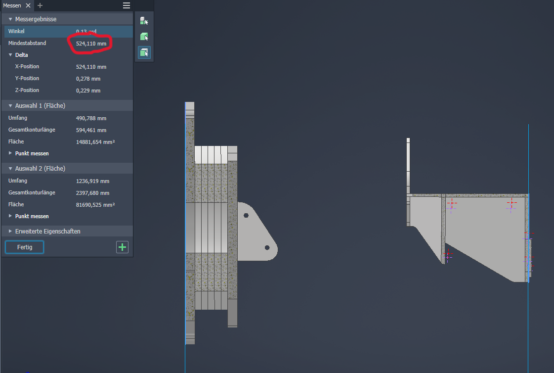Add a new panel tab with plus icon
554x373 pixels.
[40, 5]
